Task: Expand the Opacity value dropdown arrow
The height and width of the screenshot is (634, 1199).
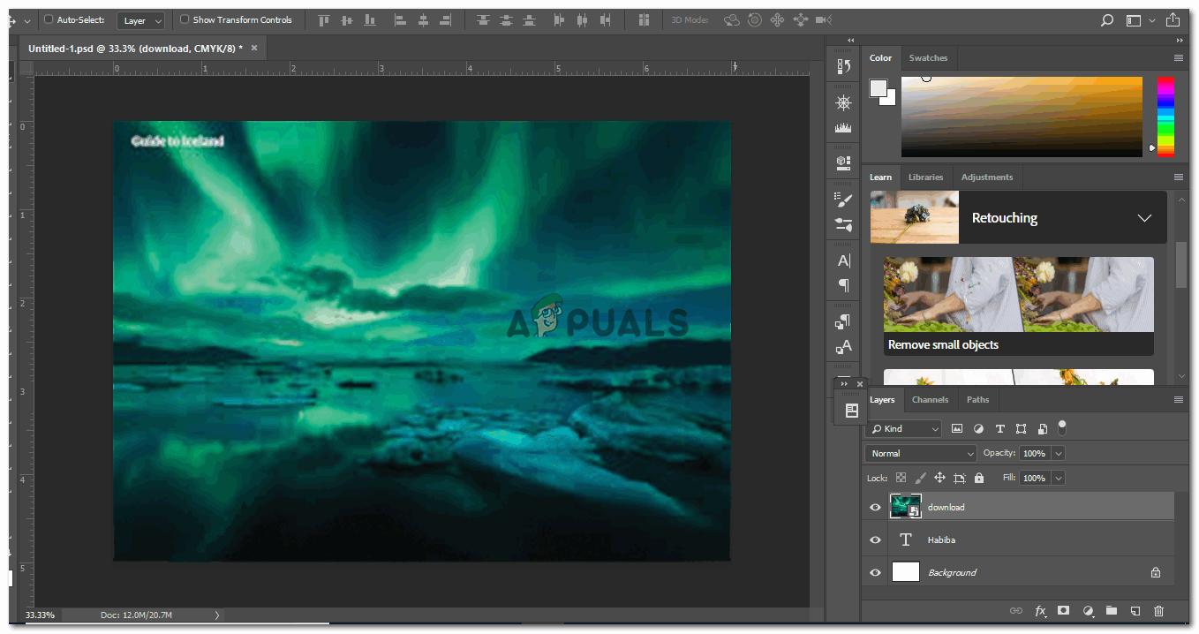Action: (1058, 453)
